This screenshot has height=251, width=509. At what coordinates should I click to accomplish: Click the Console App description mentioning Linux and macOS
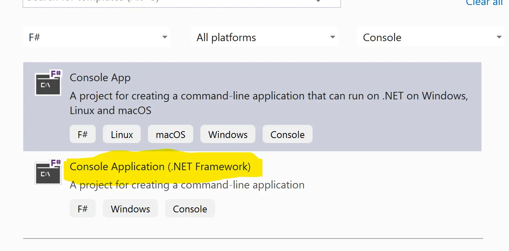[x=269, y=103]
